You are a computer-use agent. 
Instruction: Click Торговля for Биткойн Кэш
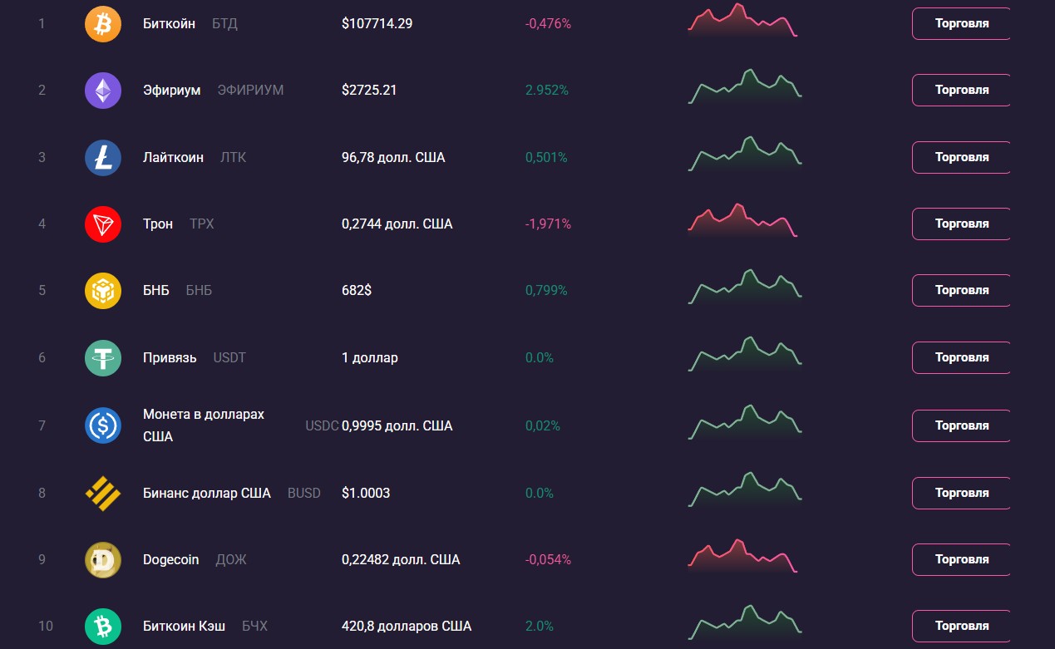[x=961, y=626]
